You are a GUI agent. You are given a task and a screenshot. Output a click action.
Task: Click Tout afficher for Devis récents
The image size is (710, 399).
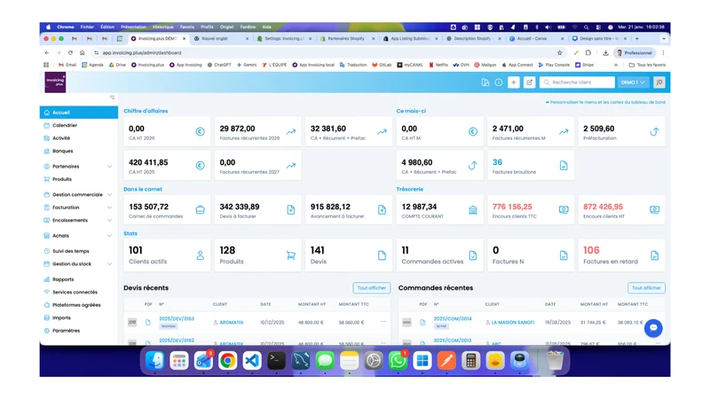tap(372, 287)
